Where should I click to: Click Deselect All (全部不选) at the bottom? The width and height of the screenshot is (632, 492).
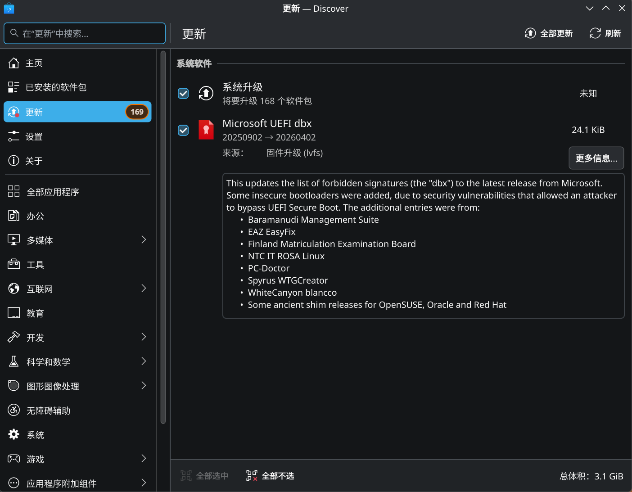[270, 476]
